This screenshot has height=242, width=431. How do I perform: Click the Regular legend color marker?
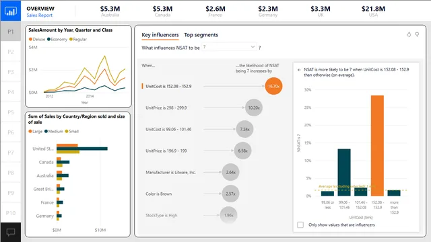point(71,39)
